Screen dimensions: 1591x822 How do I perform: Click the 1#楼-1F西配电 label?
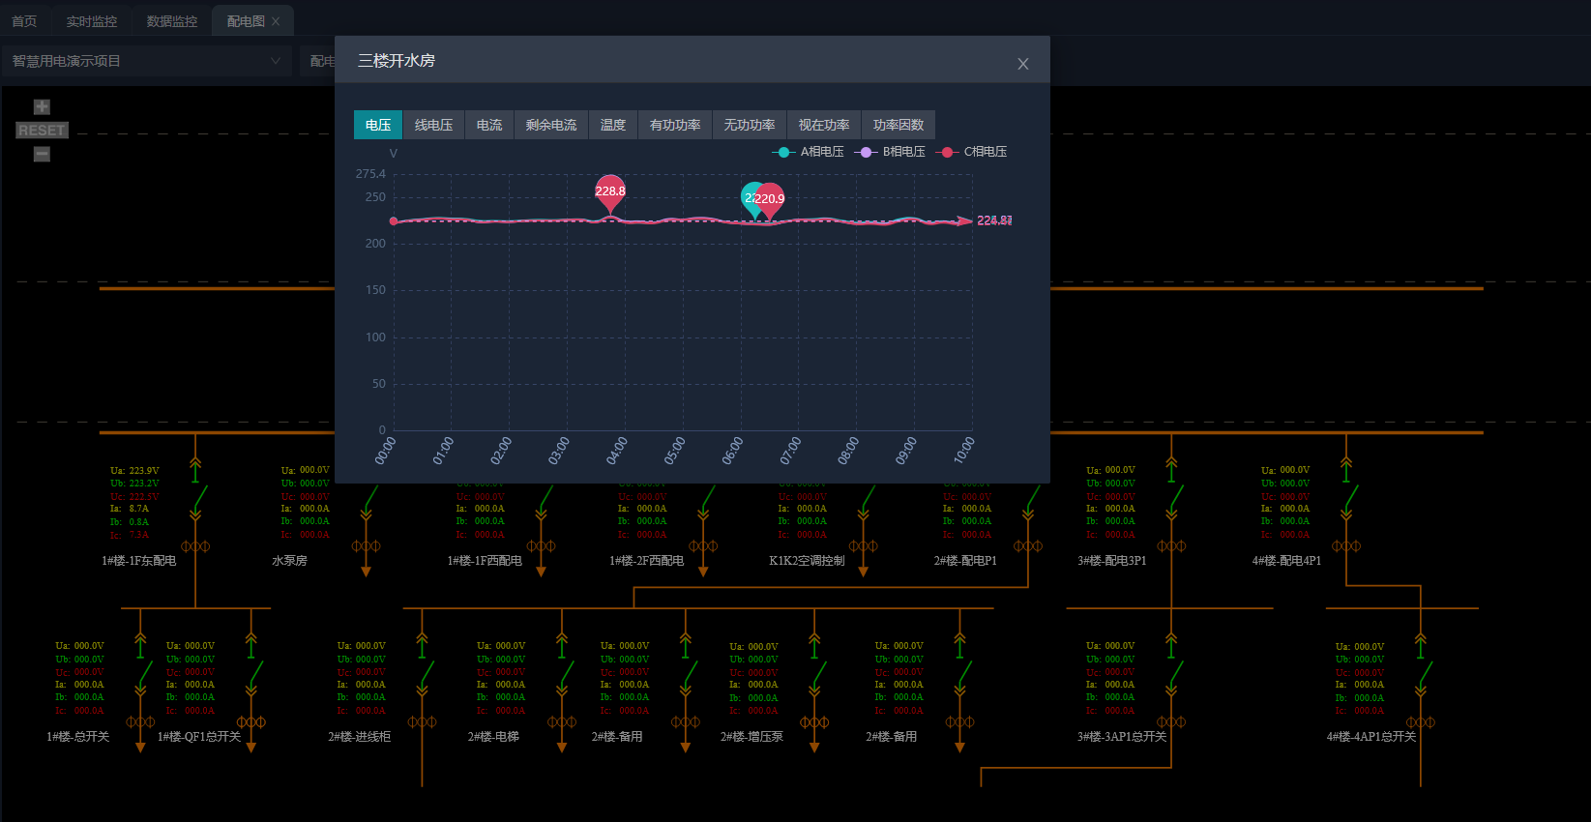pos(485,561)
